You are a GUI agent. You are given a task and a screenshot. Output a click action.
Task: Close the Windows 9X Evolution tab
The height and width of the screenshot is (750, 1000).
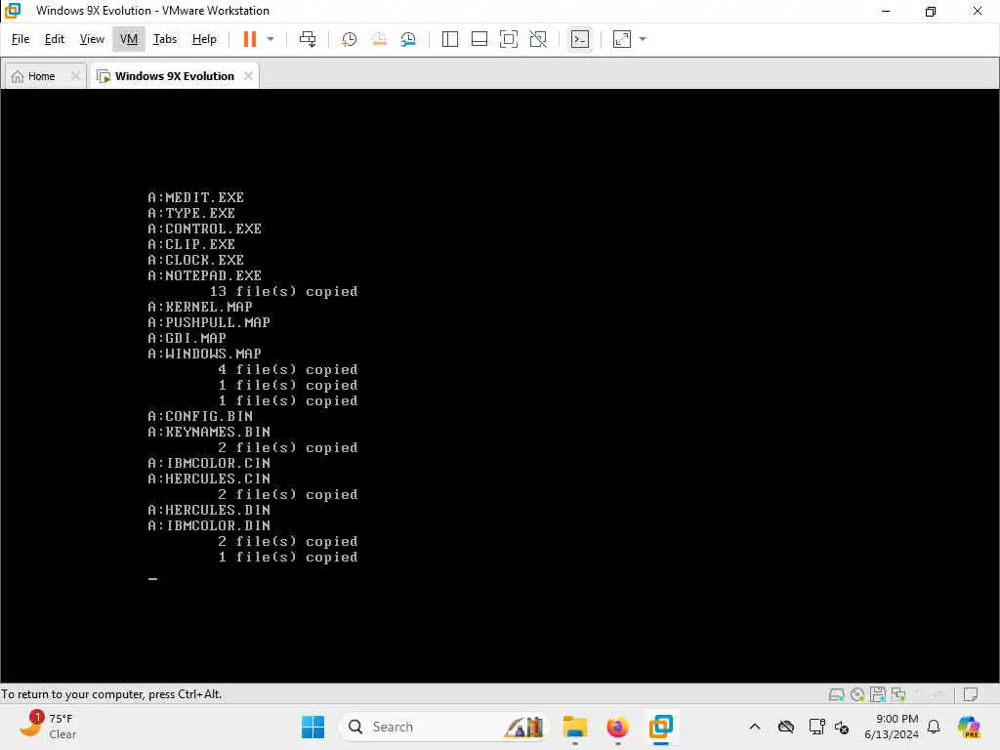click(x=248, y=76)
